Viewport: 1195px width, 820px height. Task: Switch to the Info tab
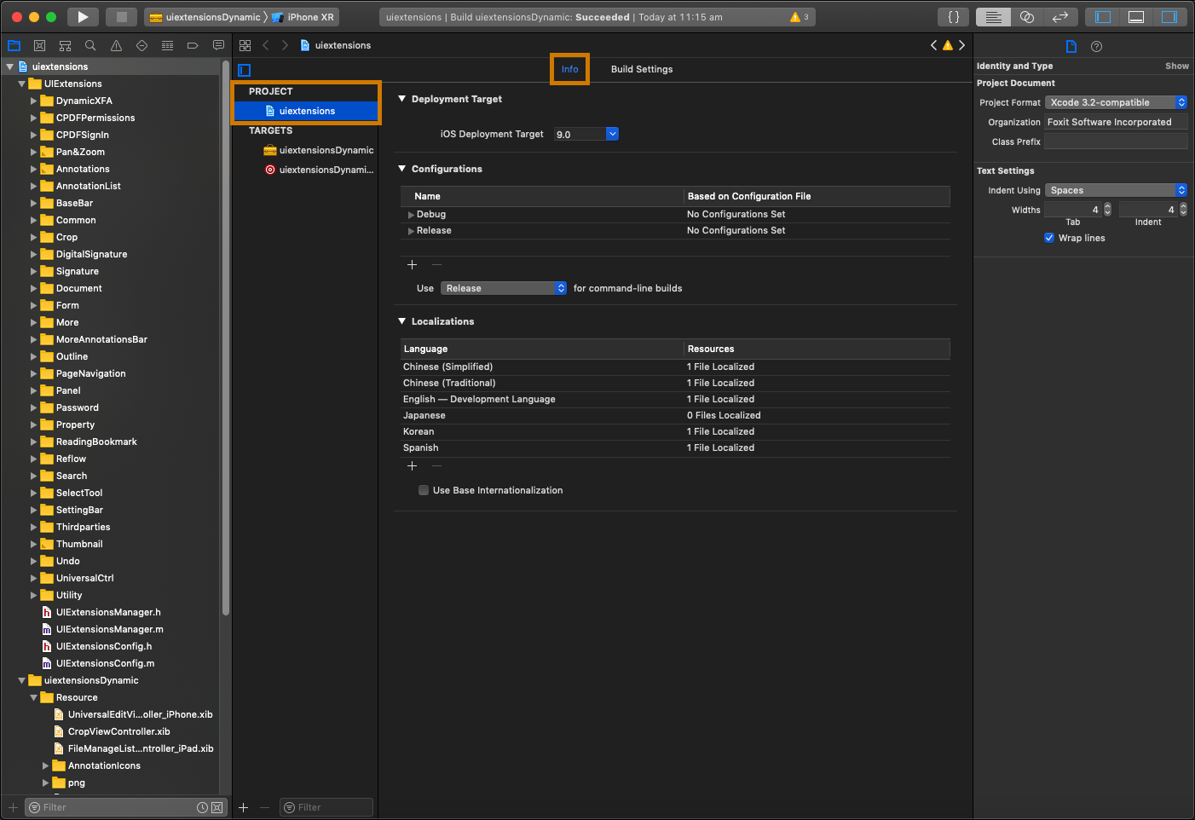coord(569,69)
